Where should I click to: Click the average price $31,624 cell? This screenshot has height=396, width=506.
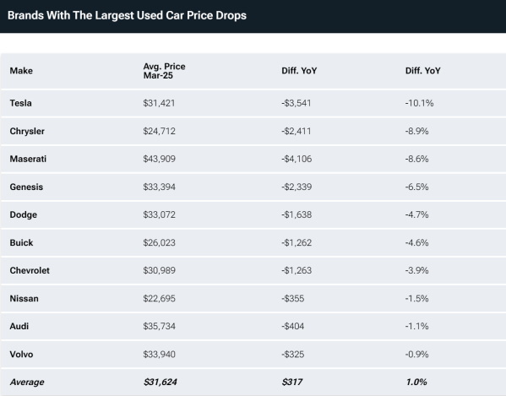tap(160, 382)
